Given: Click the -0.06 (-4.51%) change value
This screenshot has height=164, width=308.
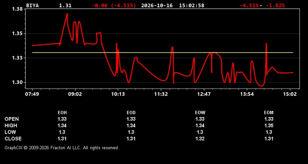Looking at the screenshot, I should tap(114, 5).
